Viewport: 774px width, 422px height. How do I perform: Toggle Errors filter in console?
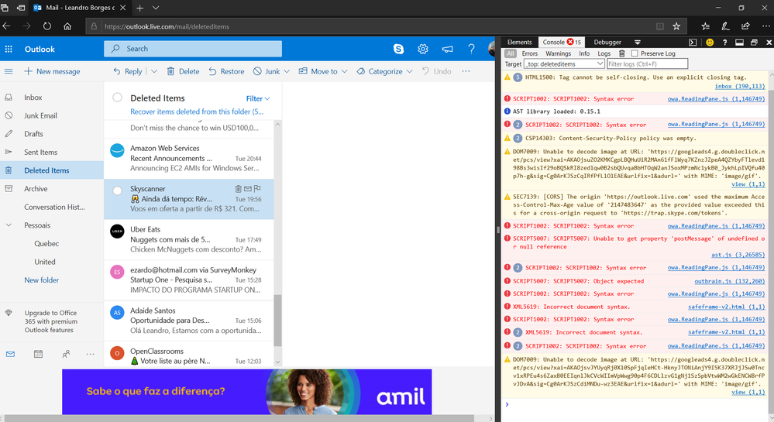tap(530, 53)
